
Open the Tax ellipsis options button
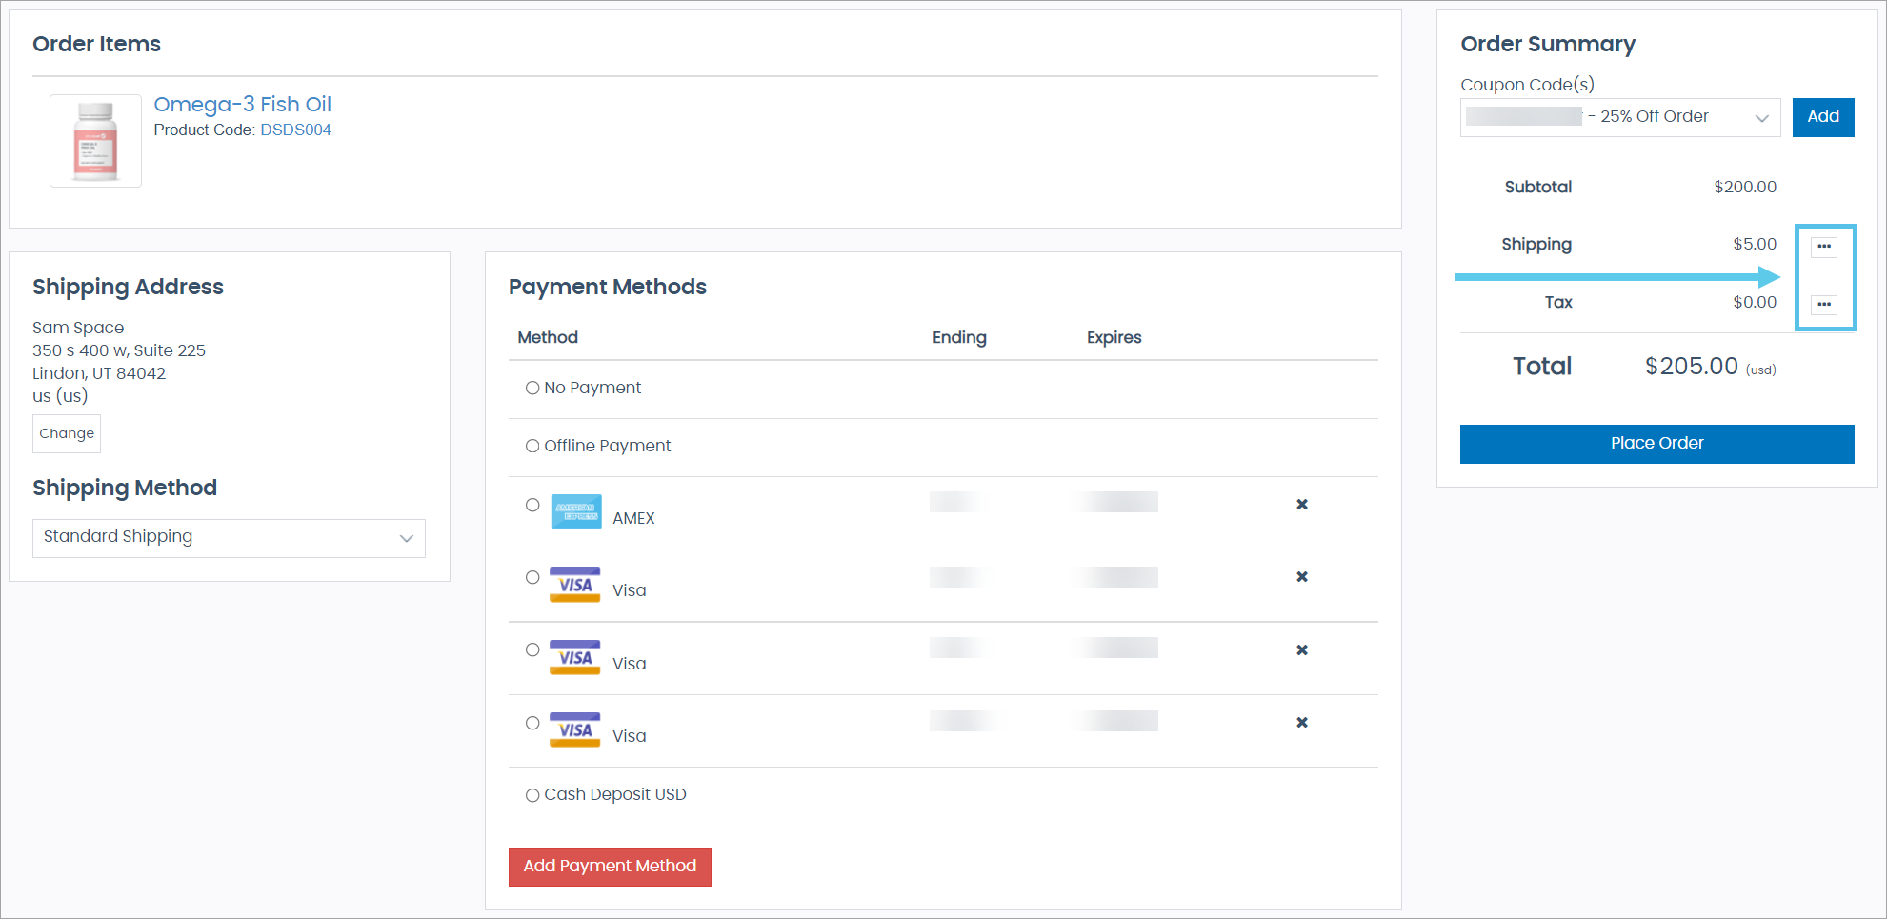point(1823,305)
